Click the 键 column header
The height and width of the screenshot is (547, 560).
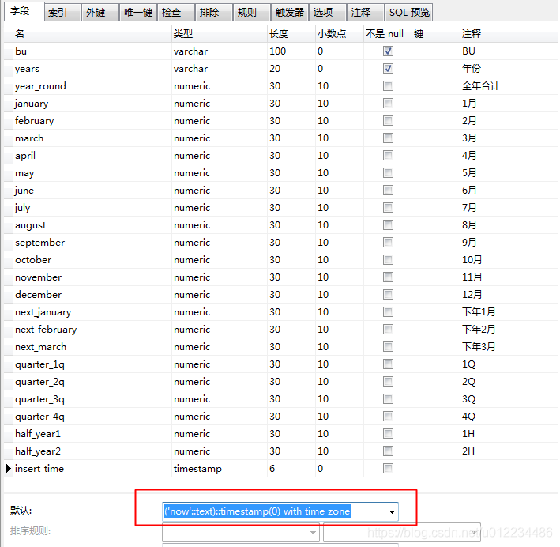coord(436,34)
